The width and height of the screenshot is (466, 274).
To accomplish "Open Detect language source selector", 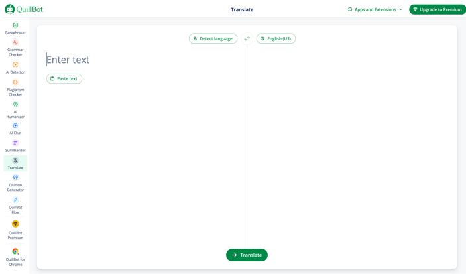I will click(213, 38).
